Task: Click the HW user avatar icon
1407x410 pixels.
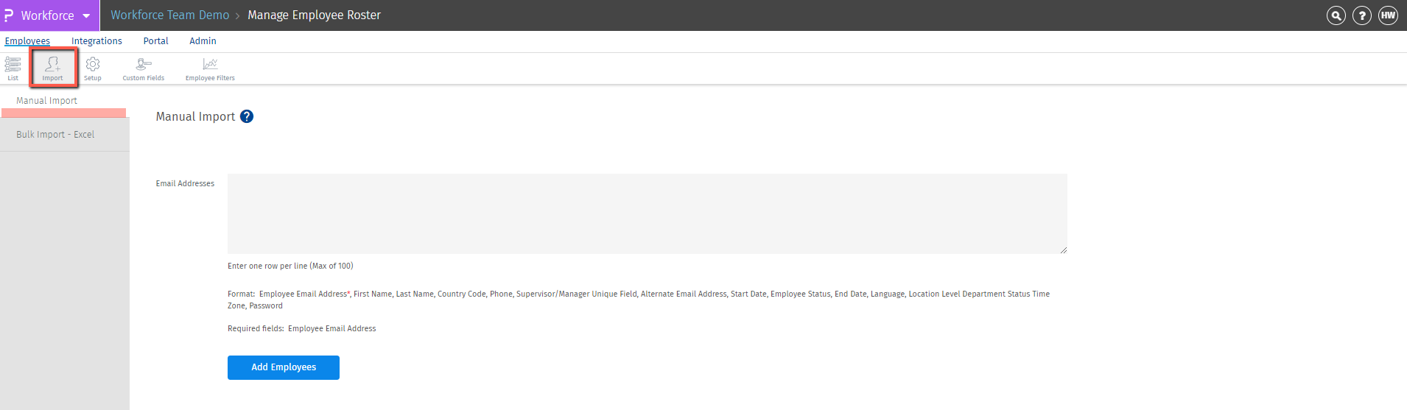Action: tap(1388, 15)
